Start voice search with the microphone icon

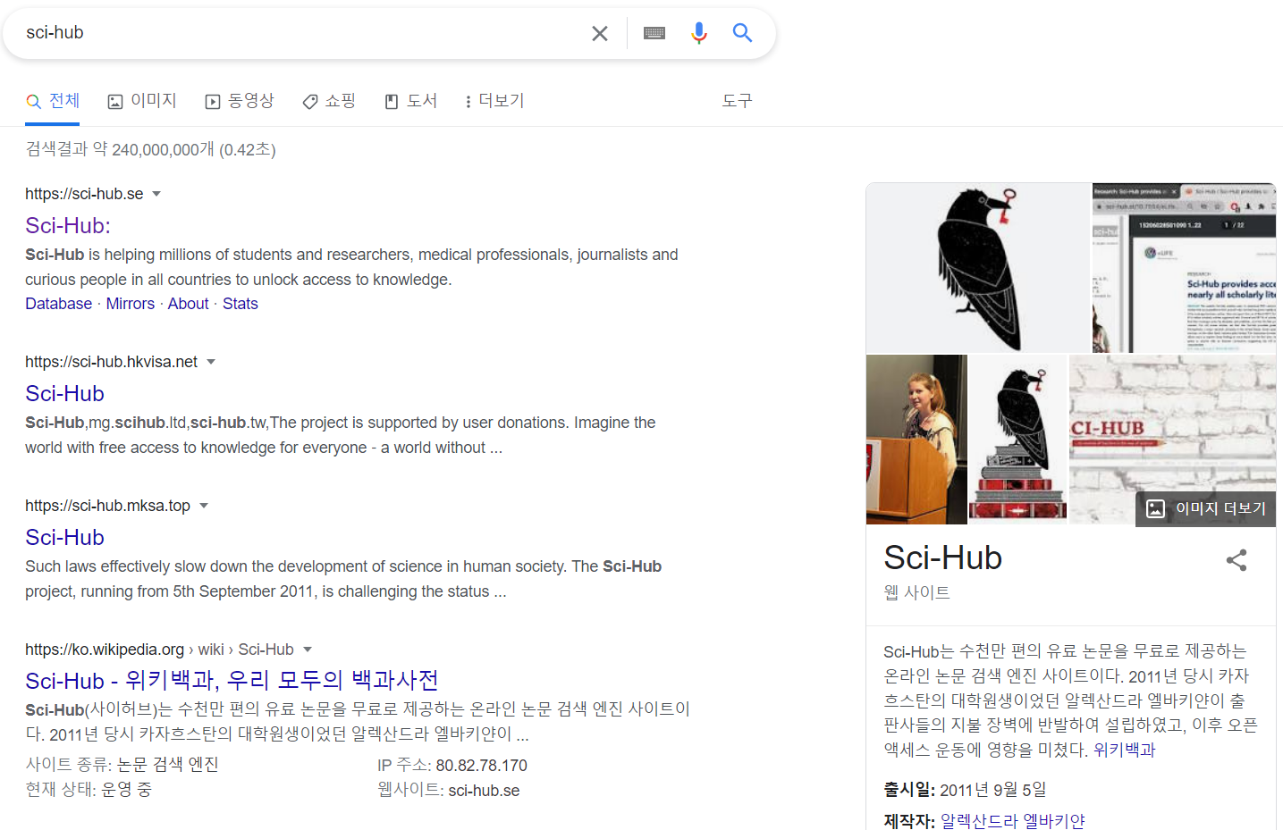pos(699,33)
